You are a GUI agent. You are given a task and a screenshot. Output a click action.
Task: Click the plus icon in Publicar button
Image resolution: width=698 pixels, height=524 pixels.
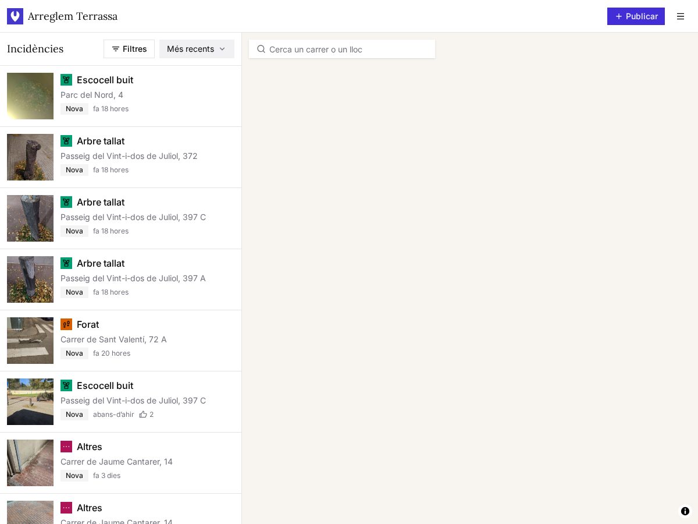pyautogui.click(x=619, y=16)
